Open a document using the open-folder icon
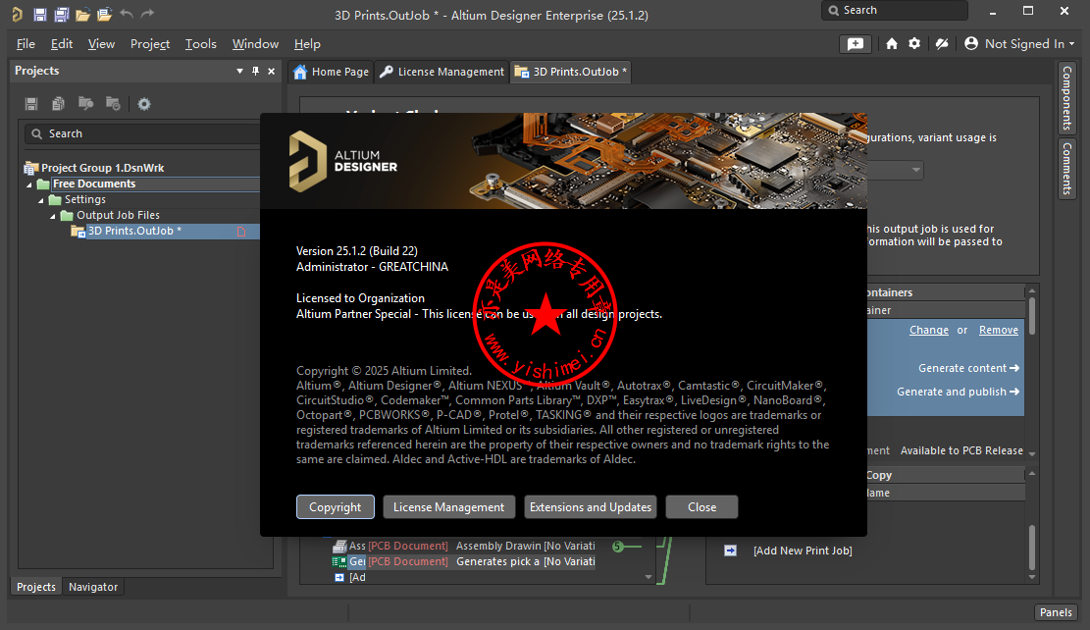 coord(82,14)
